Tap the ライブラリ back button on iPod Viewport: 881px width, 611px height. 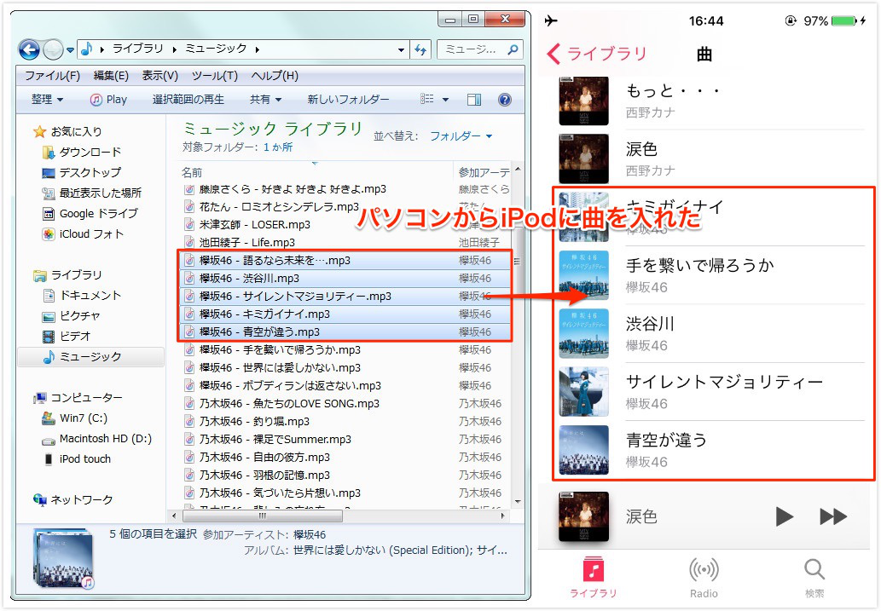(x=597, y=54)
